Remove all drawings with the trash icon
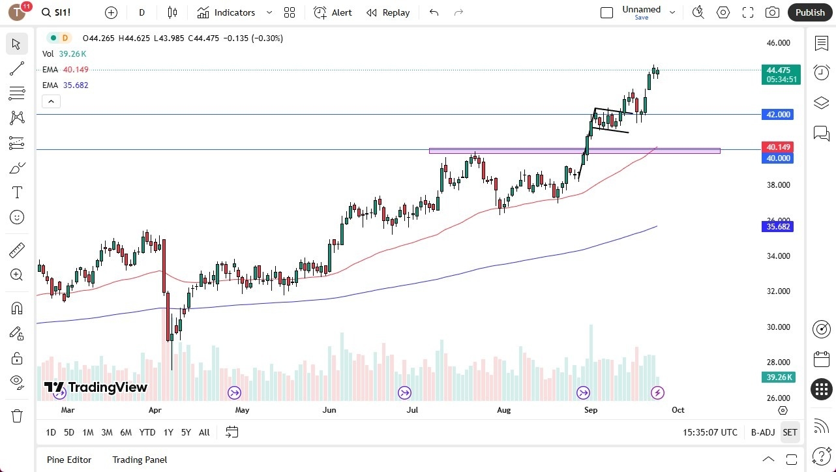This screenshot has width=836, height=472. [x=16, y=415]
